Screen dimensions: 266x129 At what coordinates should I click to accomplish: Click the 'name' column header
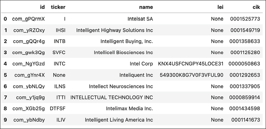(x=146, y=7)
